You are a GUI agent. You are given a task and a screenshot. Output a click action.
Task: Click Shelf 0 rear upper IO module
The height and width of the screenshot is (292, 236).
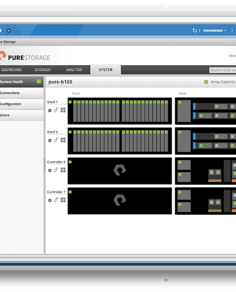214,136
